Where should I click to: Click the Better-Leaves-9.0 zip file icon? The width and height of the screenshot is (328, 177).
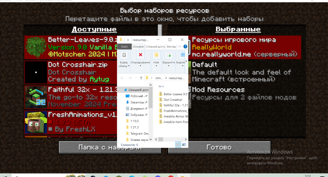(160, 94)
